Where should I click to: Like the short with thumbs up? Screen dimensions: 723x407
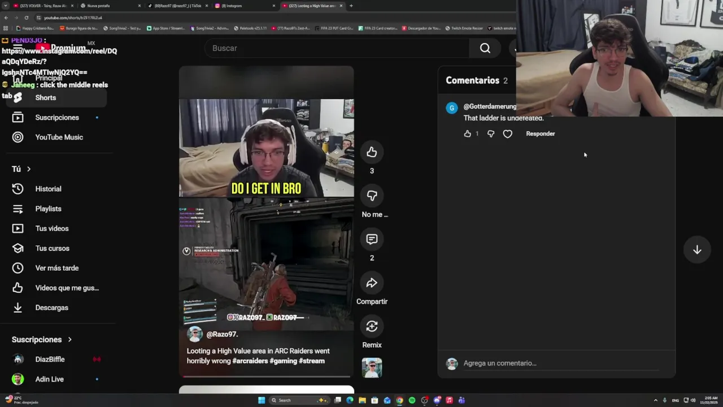[372, 152]
